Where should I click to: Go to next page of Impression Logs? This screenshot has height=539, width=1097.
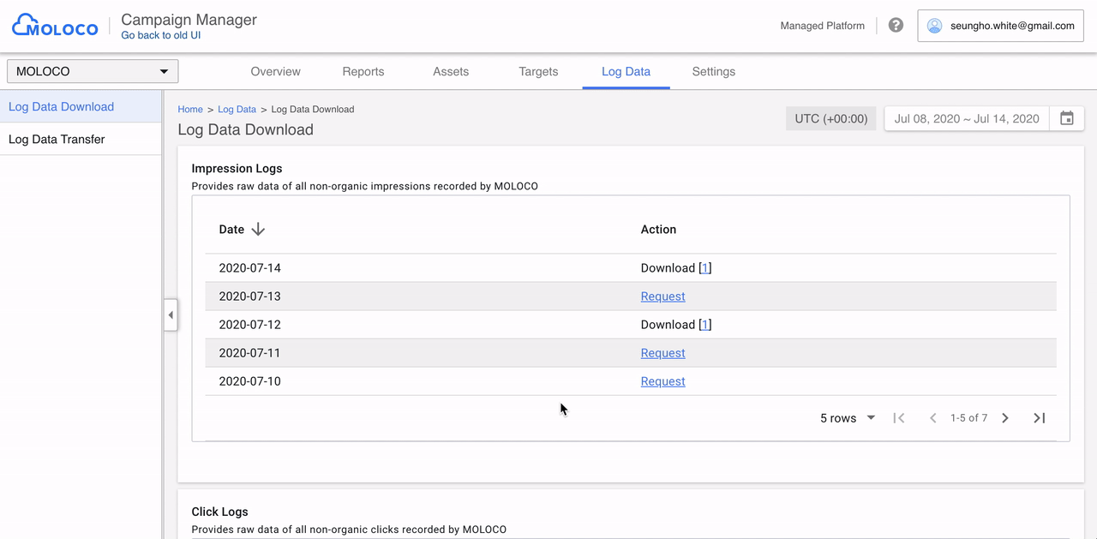1005,418
